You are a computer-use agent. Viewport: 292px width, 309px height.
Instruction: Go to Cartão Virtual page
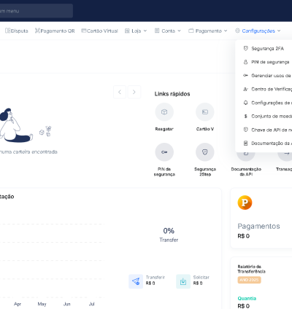(x=99, y=31)
